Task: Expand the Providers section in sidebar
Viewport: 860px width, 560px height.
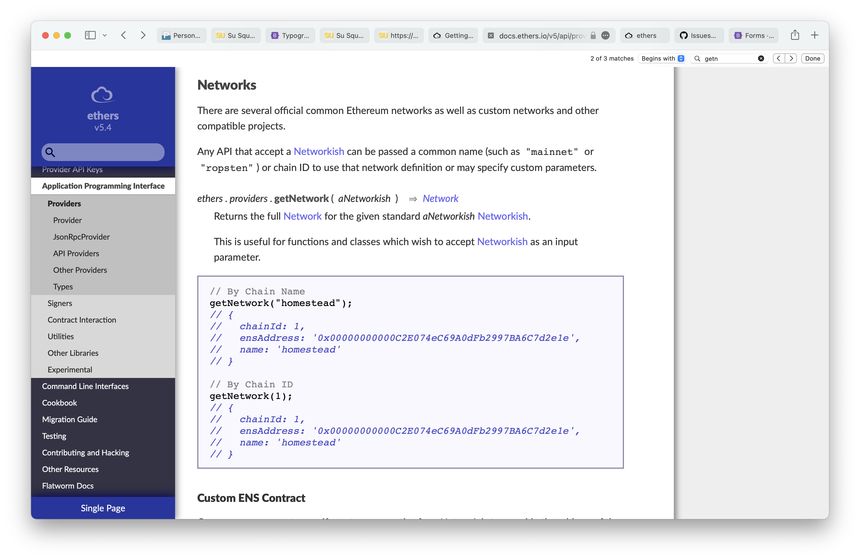Action: tap(64, 204)
